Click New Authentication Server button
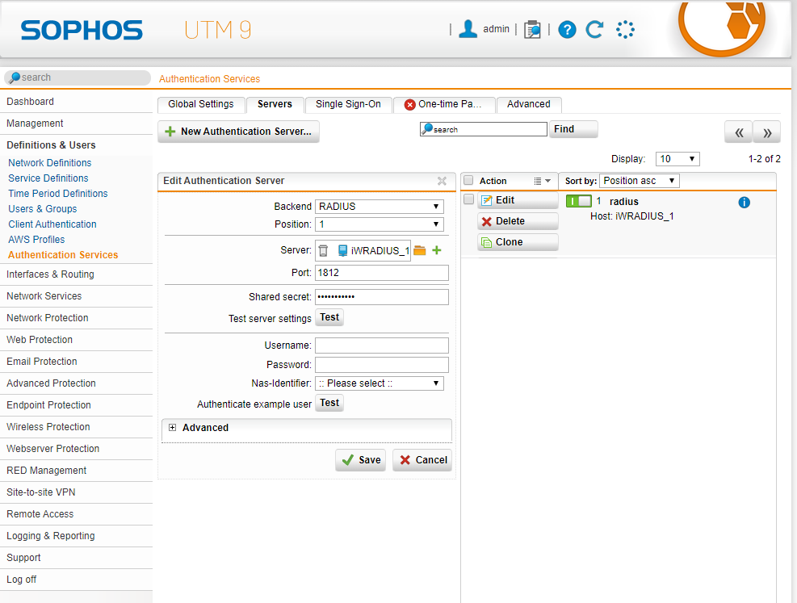Screen dimensions: 797x603 click(x=238, y=132)
